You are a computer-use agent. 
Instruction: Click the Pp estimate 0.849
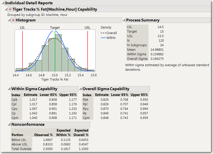tap(104, 113)
